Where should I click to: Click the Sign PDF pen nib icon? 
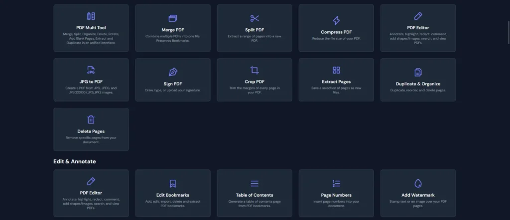(173, 72)
